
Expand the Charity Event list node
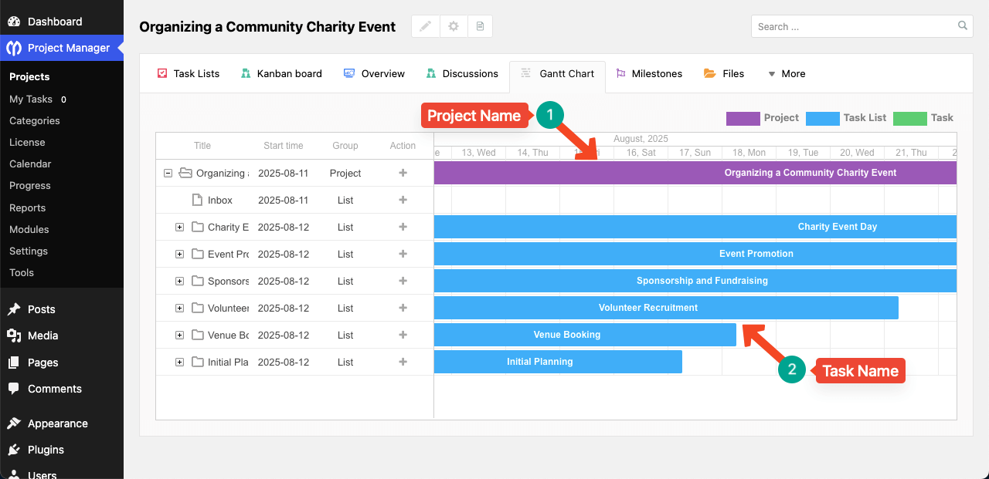click(x=179, y=227)
